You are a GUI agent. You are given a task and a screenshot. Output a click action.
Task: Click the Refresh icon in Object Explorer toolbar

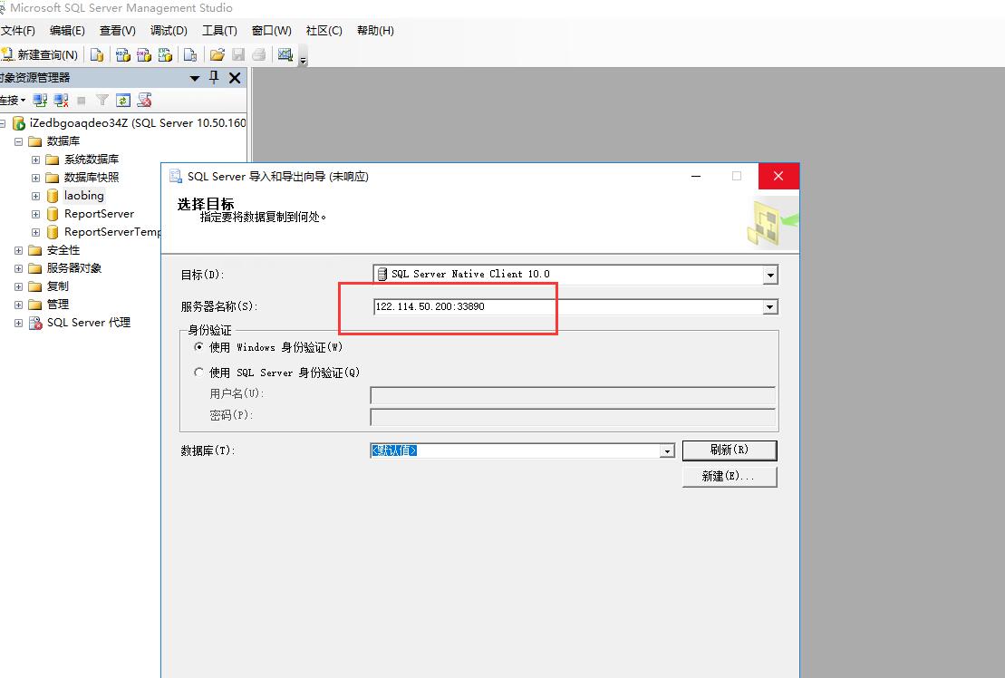coord(123,101)
